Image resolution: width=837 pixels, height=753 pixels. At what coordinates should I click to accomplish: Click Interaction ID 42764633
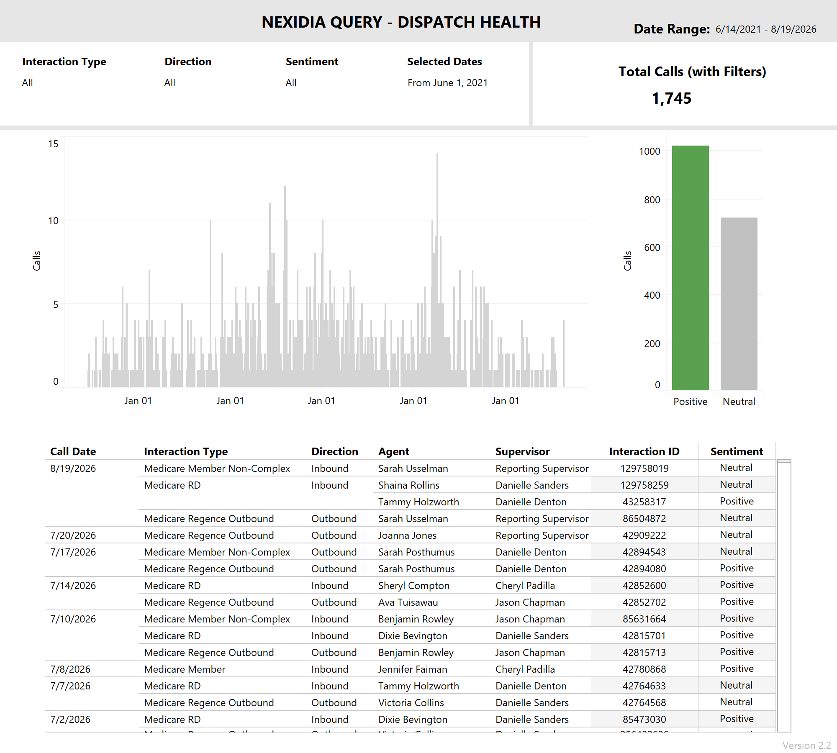[644, 686]
